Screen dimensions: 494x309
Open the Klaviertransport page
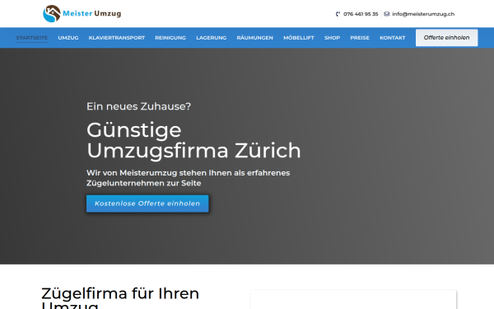click(117, 38)
